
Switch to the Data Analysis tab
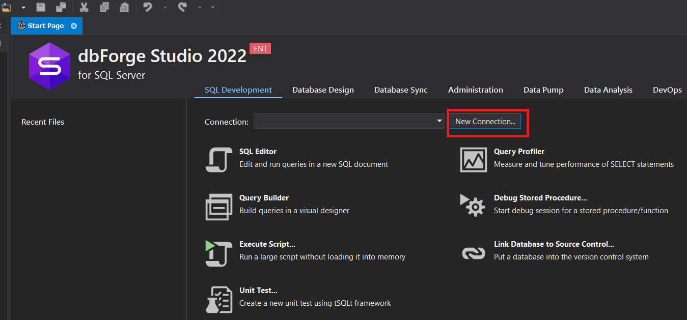[608, 90]
